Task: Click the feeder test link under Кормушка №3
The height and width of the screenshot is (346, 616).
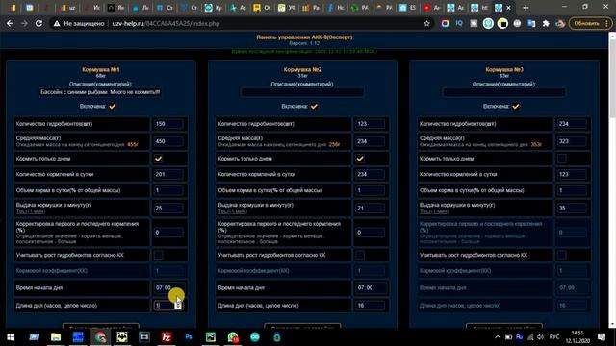Action: [x=434, y=211]
